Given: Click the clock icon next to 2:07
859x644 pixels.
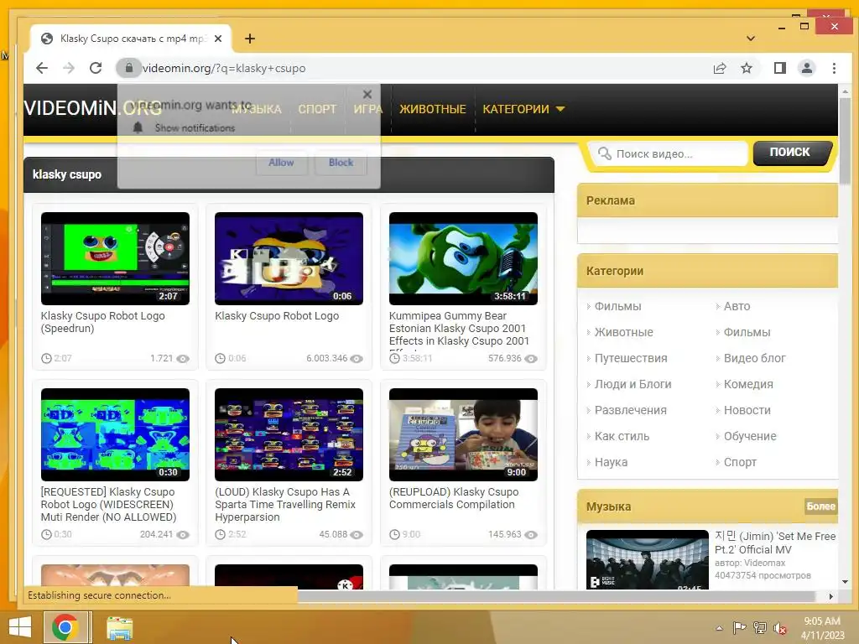Looking at the screenshot, I should pyautogui.click(x=47, y=359).
